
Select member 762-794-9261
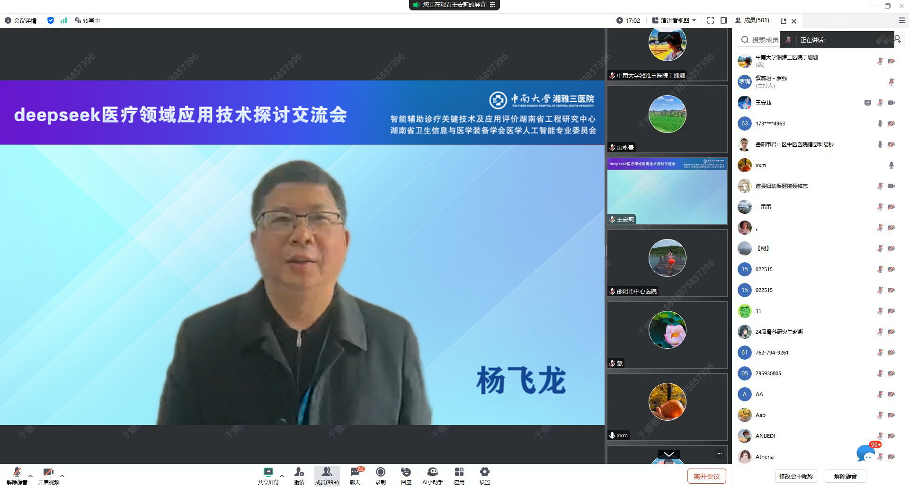tap(820, 353)
